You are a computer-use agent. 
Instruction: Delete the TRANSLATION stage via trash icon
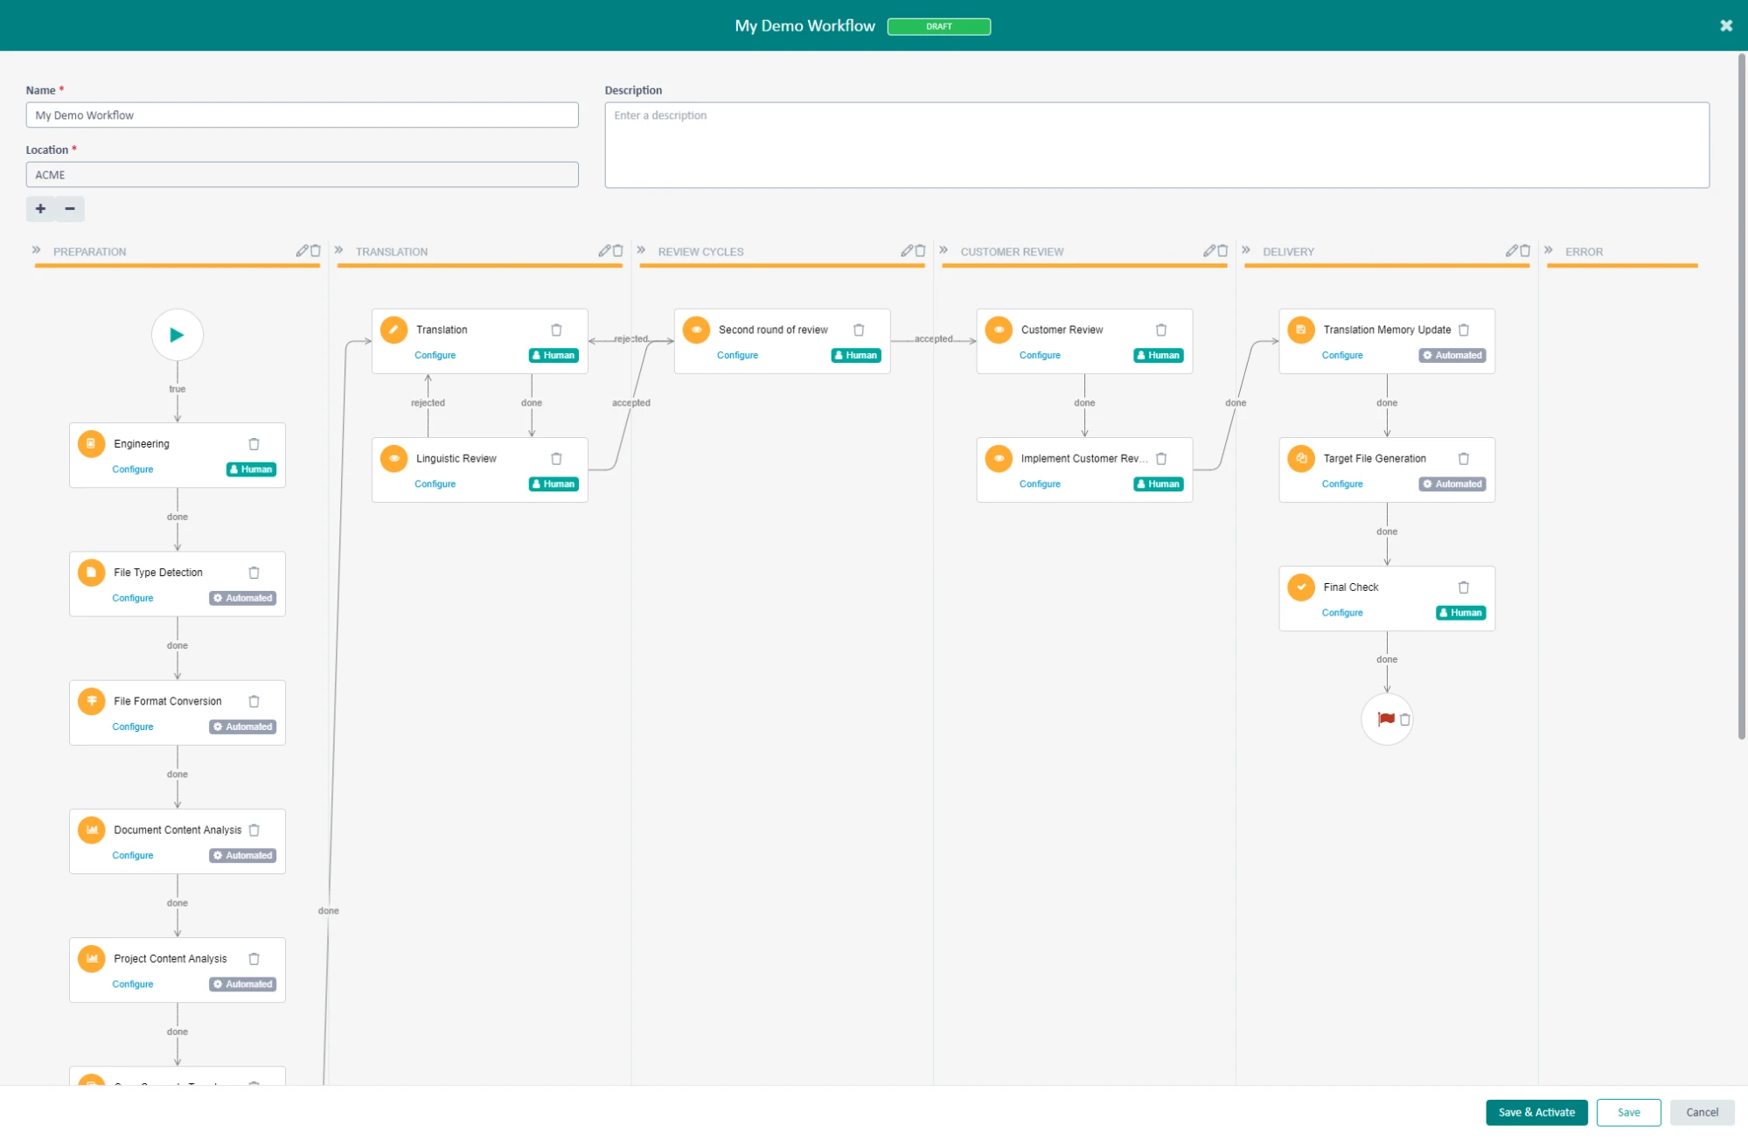point(618,251)
